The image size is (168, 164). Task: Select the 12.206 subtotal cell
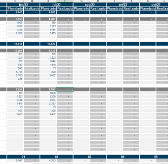point(15,51)
